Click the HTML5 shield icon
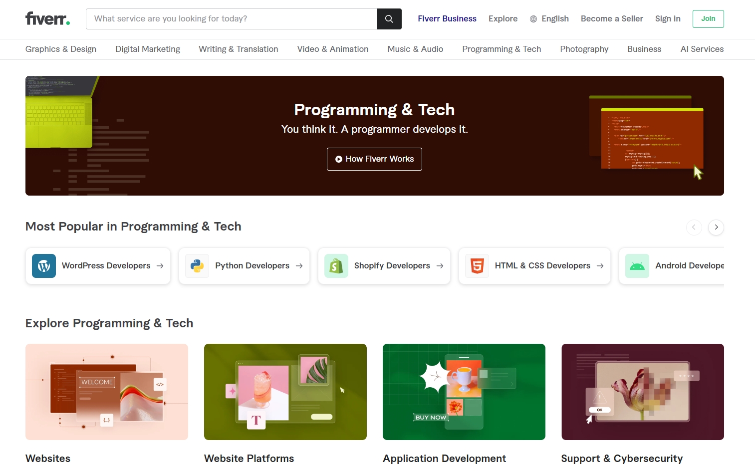Viewport: 755px width, 473px height. [x=477, y=266]
